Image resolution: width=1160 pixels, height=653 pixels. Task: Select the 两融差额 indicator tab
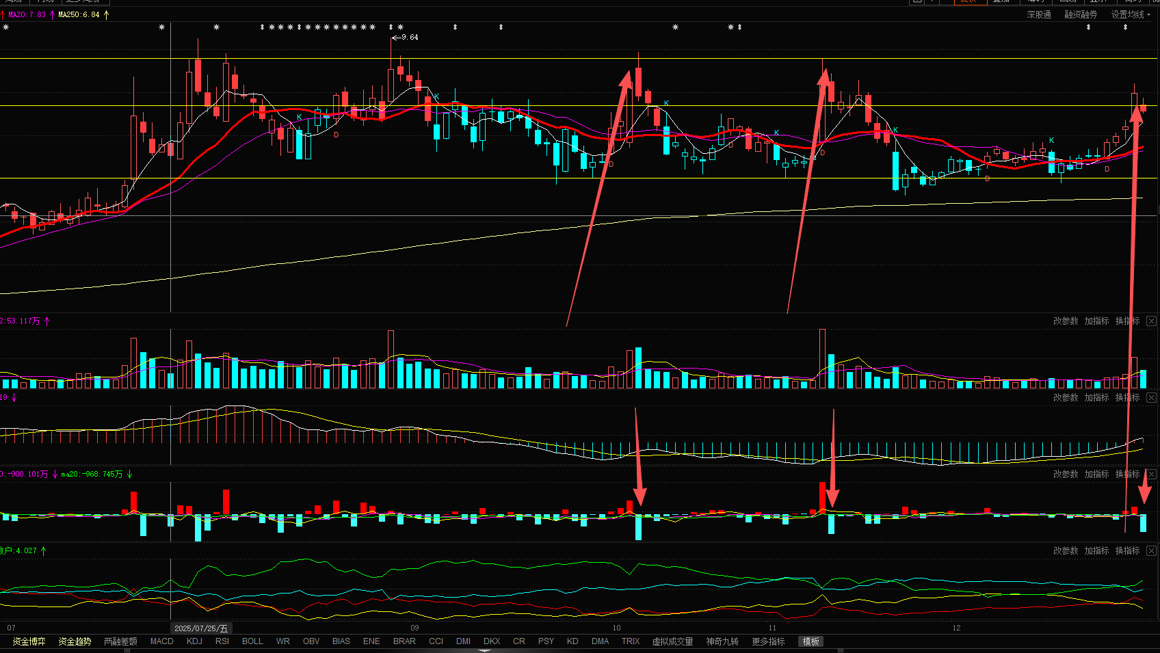(x=120, y=641)
